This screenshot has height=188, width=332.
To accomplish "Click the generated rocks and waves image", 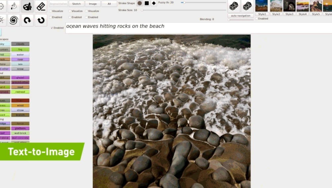I will 172,111.
